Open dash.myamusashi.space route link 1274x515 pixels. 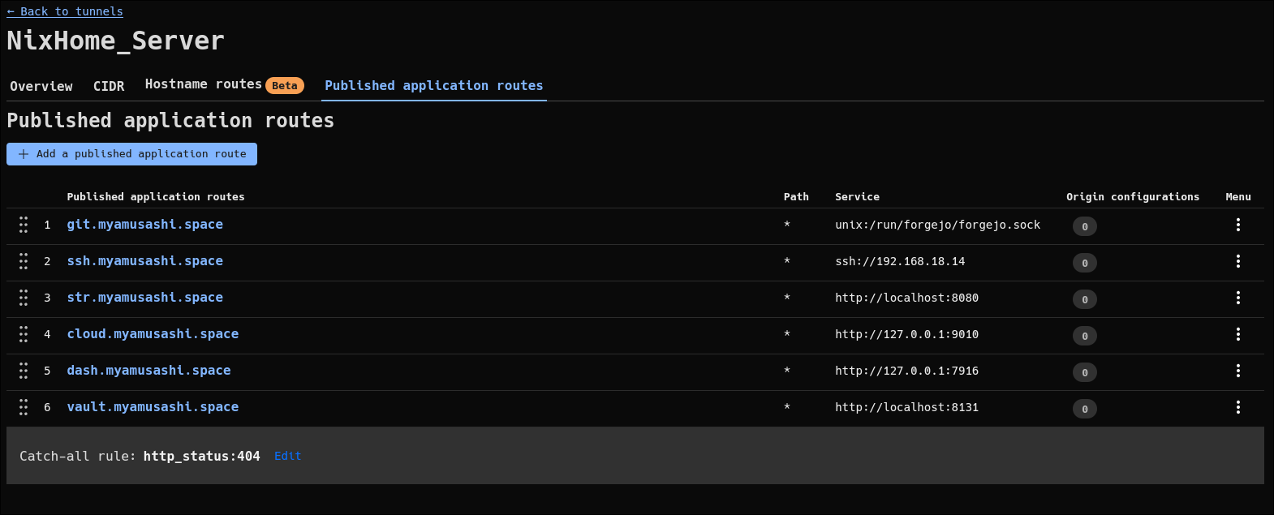(148, 371)
